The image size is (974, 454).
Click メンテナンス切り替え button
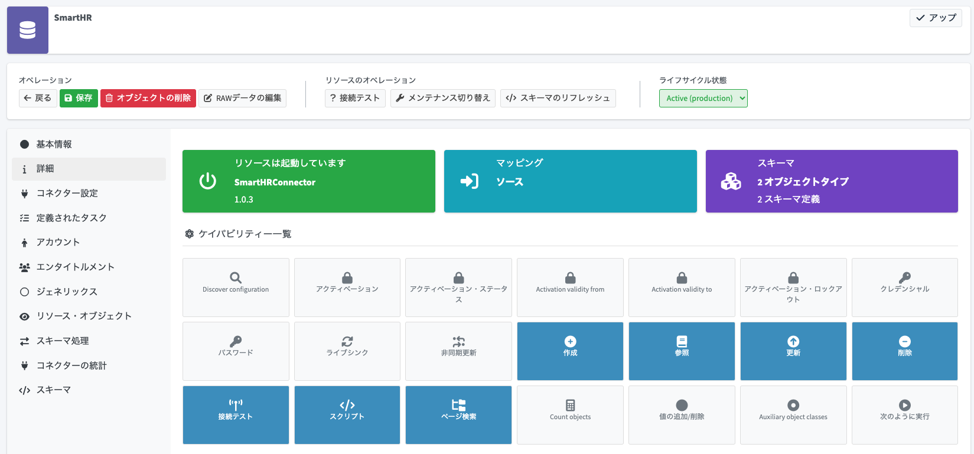click(443, 98)
